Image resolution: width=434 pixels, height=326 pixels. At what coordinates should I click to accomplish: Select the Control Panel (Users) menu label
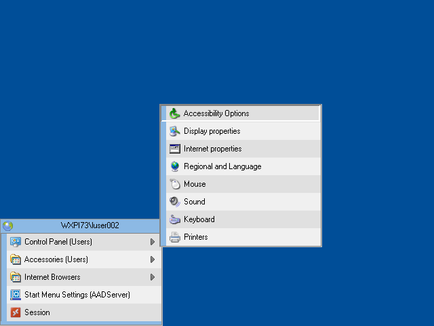[x=58, y=242]
